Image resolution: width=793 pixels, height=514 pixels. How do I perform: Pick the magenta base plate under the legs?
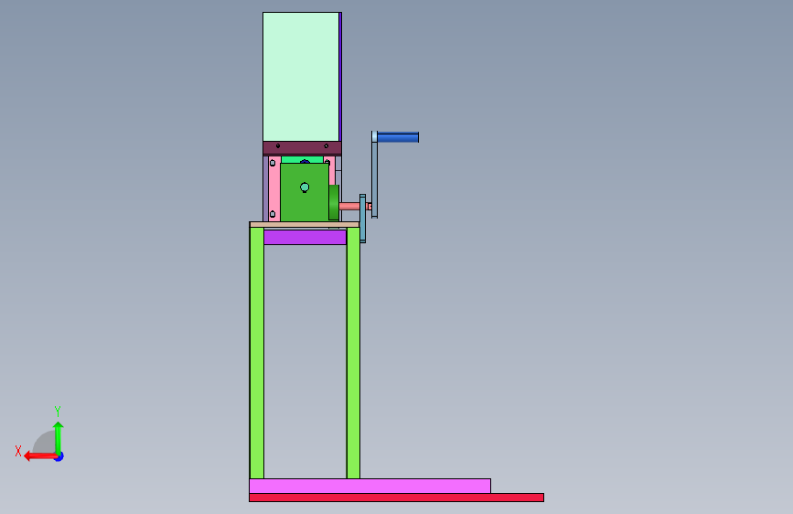point(370,487)
